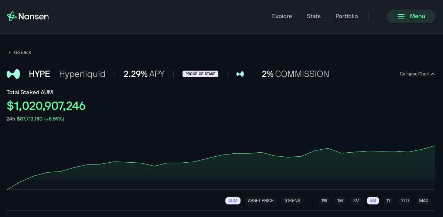This screenshot has width=443, height=217.
Task: Click the 2% COMMISSION text
Action: (x=295, y=74)
